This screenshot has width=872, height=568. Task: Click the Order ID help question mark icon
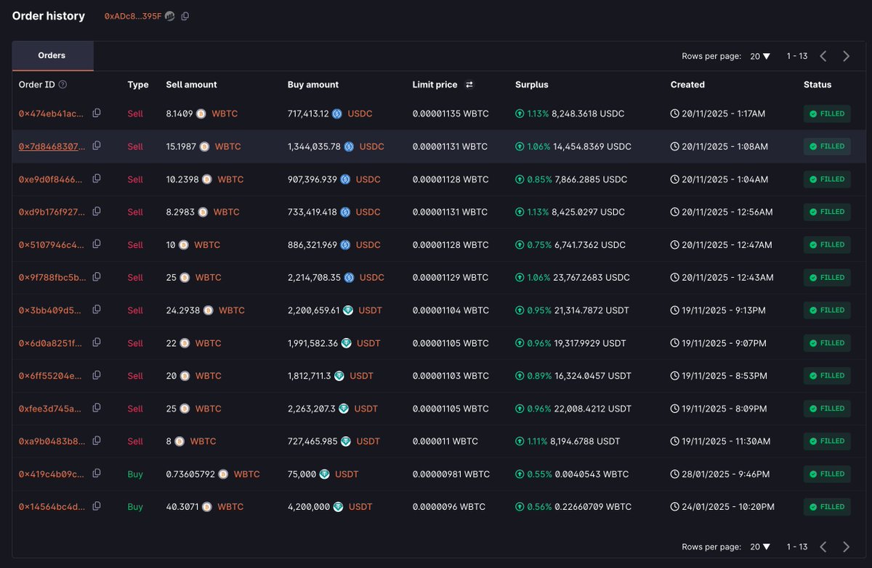pyautogui.click(x=62, y=85)
